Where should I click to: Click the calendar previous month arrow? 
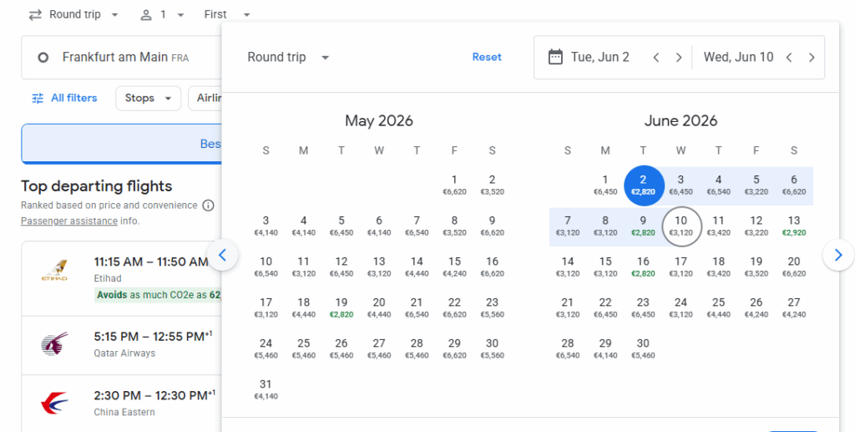click(x=222, y=255)
